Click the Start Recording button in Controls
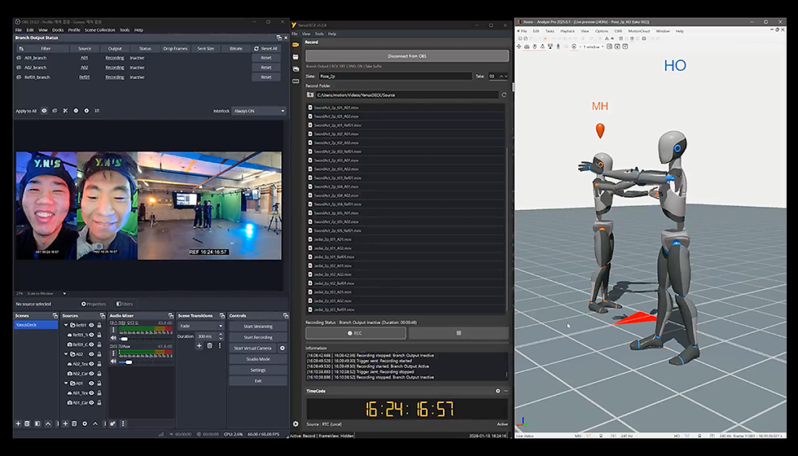This screenshot has height=456, width=798. point(257,337)
